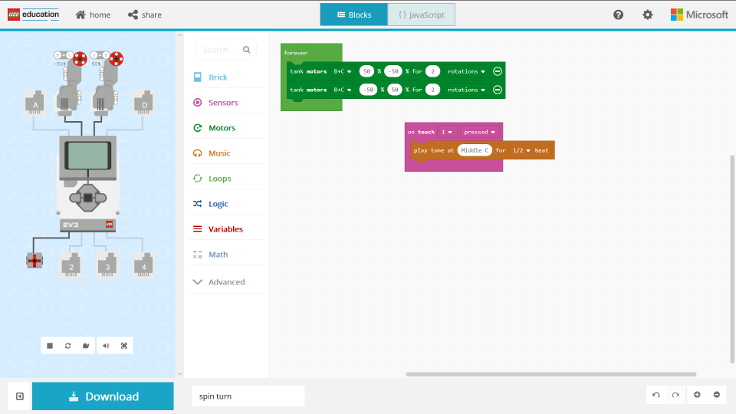The height and width of the screenshot is (414, 736).
Task: Open the settings gear menu
Action: [x=647, y=15]
